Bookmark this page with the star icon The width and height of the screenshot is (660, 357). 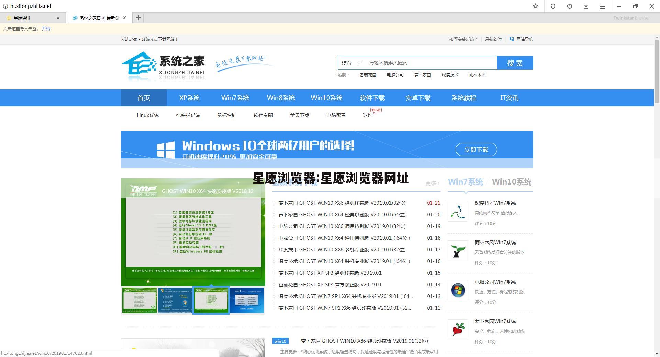tap(535, 6)
